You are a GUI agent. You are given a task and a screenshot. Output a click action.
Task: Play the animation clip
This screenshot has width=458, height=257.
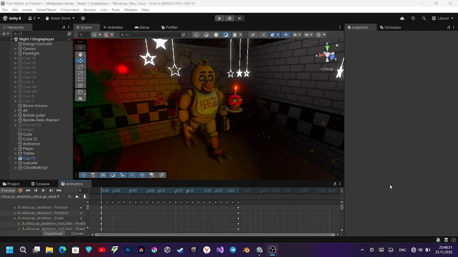pos(43,190)
